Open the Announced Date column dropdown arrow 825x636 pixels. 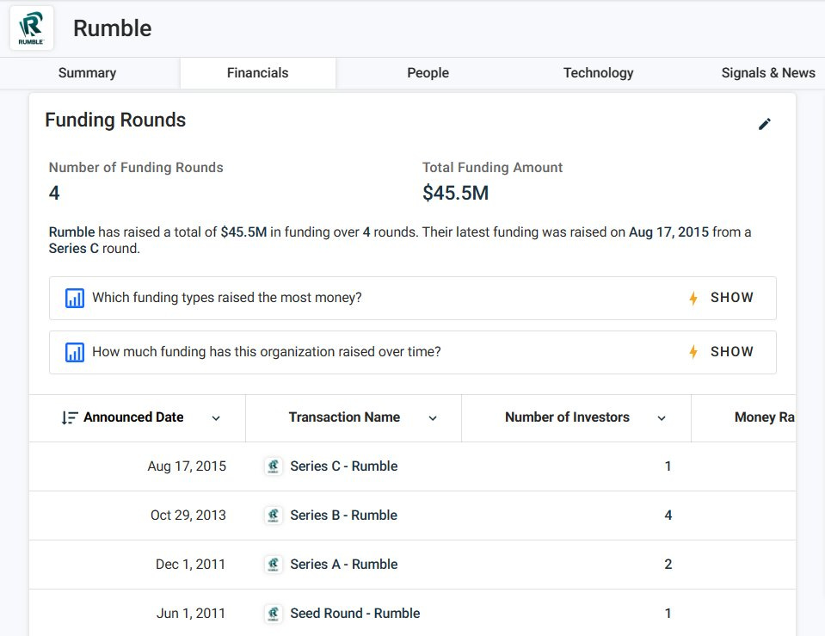(216, 418)
